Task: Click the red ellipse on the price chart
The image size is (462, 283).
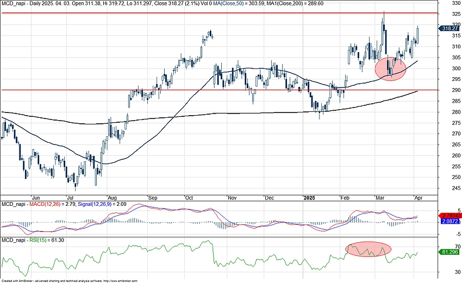Action: (x=390, y=69)
